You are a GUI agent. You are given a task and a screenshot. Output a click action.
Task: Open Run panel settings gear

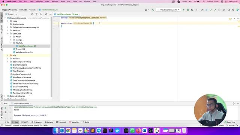[234, 103]
